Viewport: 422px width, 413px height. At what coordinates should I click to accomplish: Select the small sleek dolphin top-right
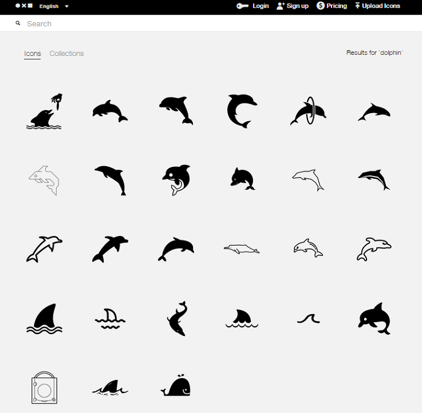tap(374, 112)
